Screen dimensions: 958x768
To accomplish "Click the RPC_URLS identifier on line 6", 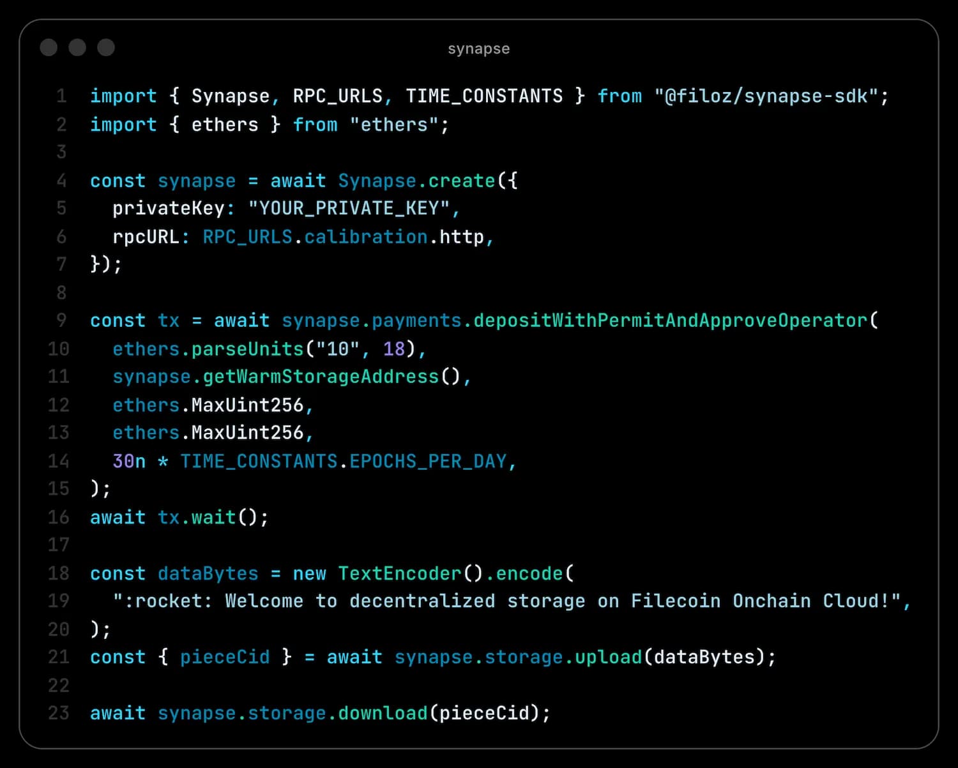I will click(x=247, y=236).
